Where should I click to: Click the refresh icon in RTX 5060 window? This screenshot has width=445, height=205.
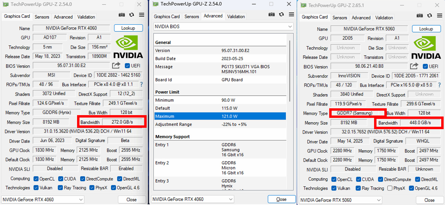tap(430, 16)
